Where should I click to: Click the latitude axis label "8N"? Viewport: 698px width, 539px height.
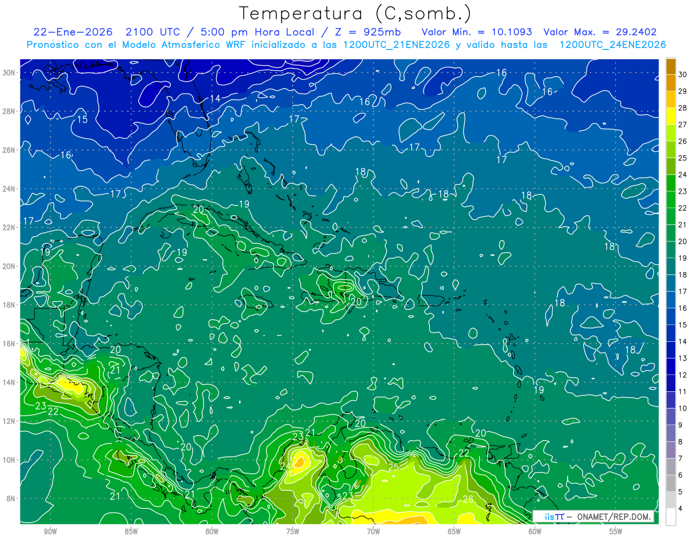(11, 498)
